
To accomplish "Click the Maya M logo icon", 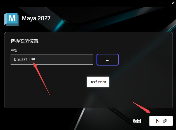I will click(11, 19).
